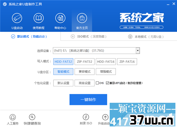Go to 官方主页 house icon

(x=82, y=18)
